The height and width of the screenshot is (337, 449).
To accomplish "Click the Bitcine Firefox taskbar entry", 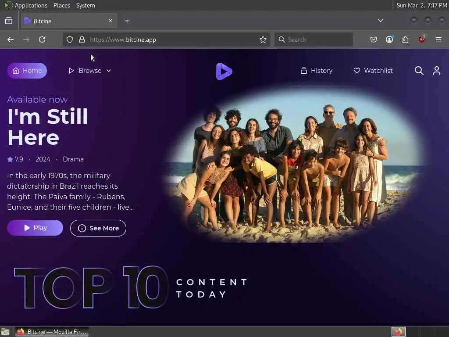I will (x=52, y=332).
